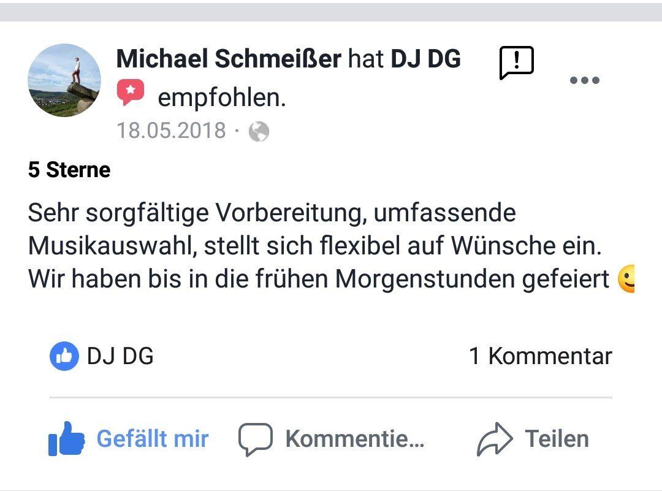
Task: Click the thumbs-up icon beside "Gefällt mir"
Action: point(66,438)
